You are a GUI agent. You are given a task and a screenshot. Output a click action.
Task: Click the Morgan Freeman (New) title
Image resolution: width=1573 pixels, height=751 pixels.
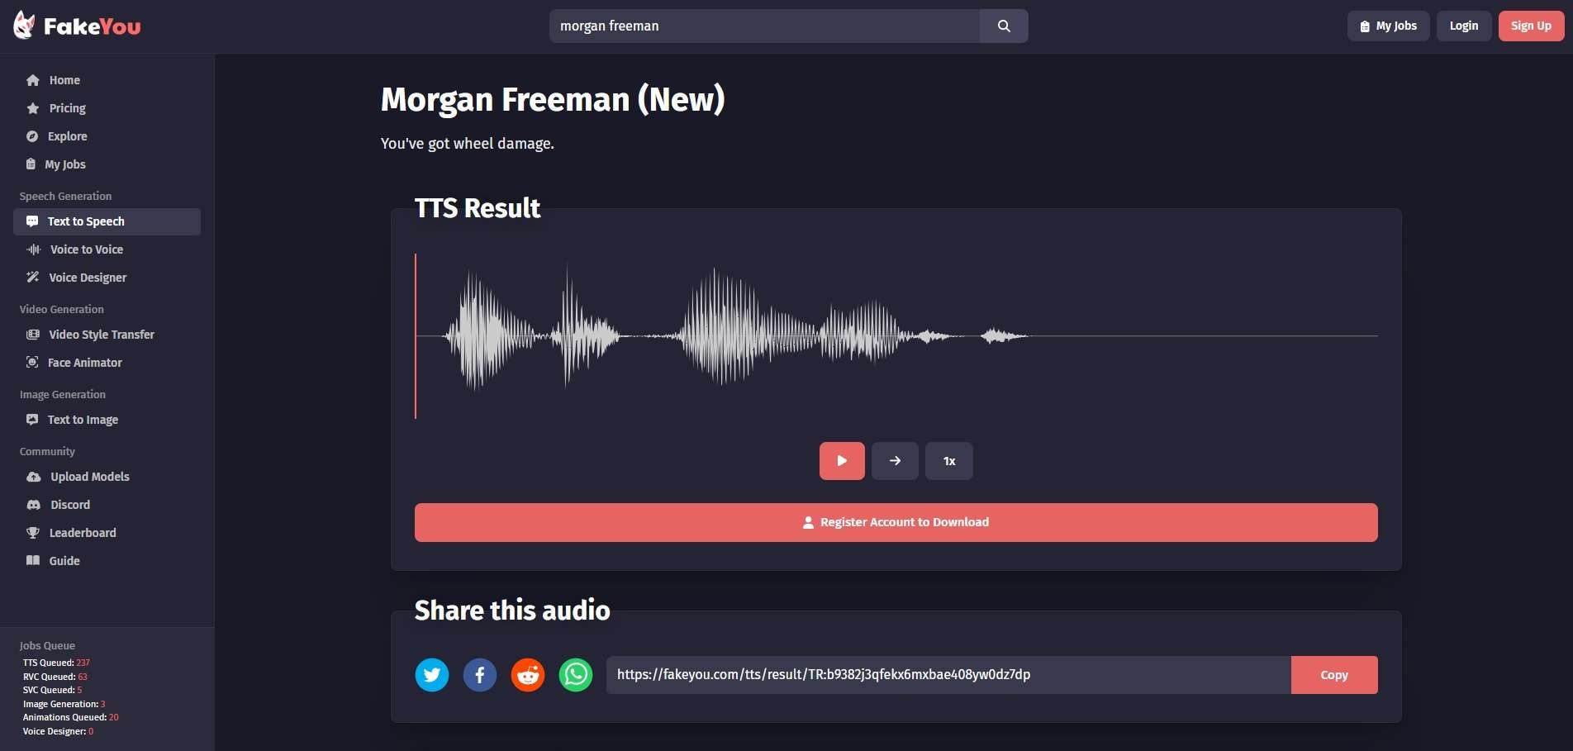tap(553, 99)
